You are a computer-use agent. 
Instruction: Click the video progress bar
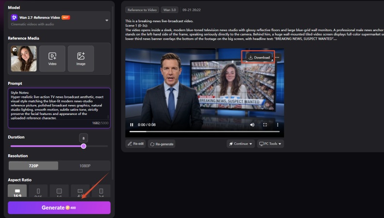coord(204,131)
